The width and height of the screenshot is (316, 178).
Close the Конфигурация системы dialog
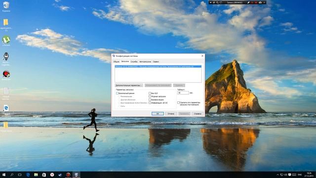202,56
